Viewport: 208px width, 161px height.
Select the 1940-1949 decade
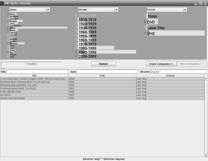[87, 32]
